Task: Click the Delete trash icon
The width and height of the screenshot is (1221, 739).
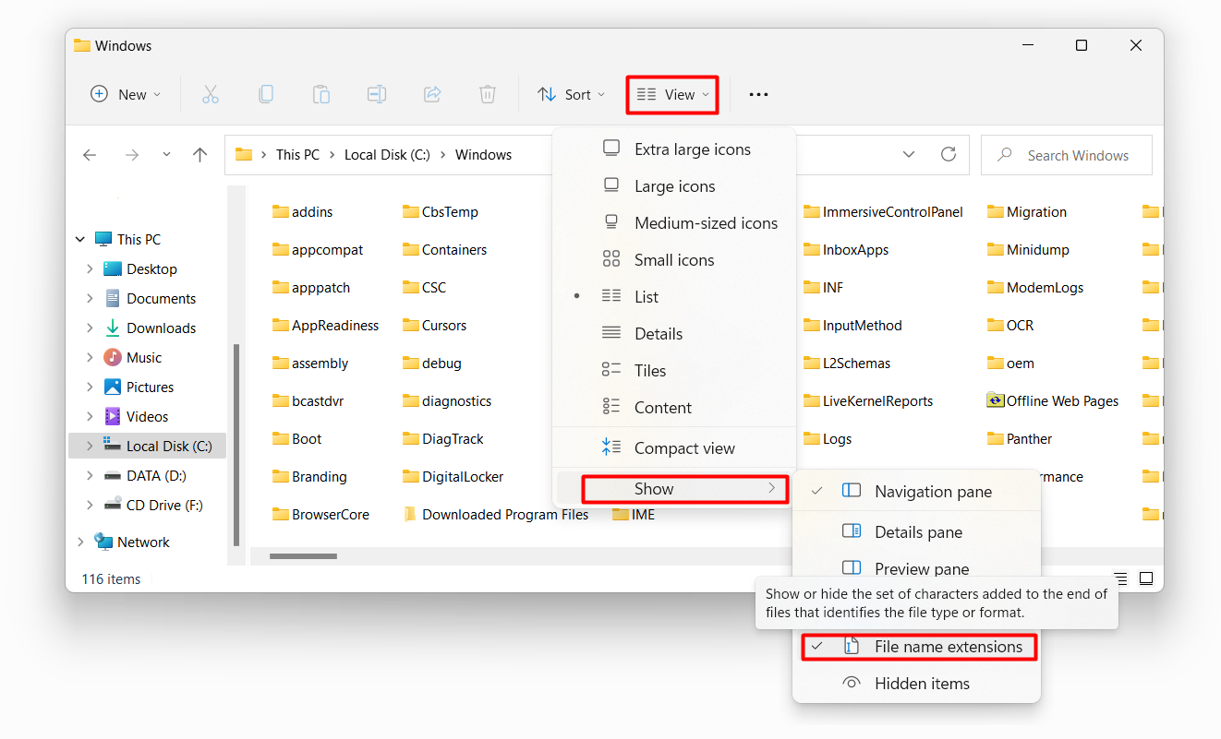Action: (488, 94)
